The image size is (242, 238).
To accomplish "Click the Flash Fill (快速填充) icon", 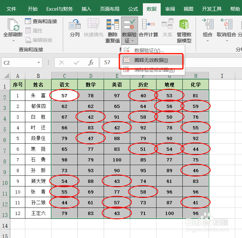I will [94, 24].
